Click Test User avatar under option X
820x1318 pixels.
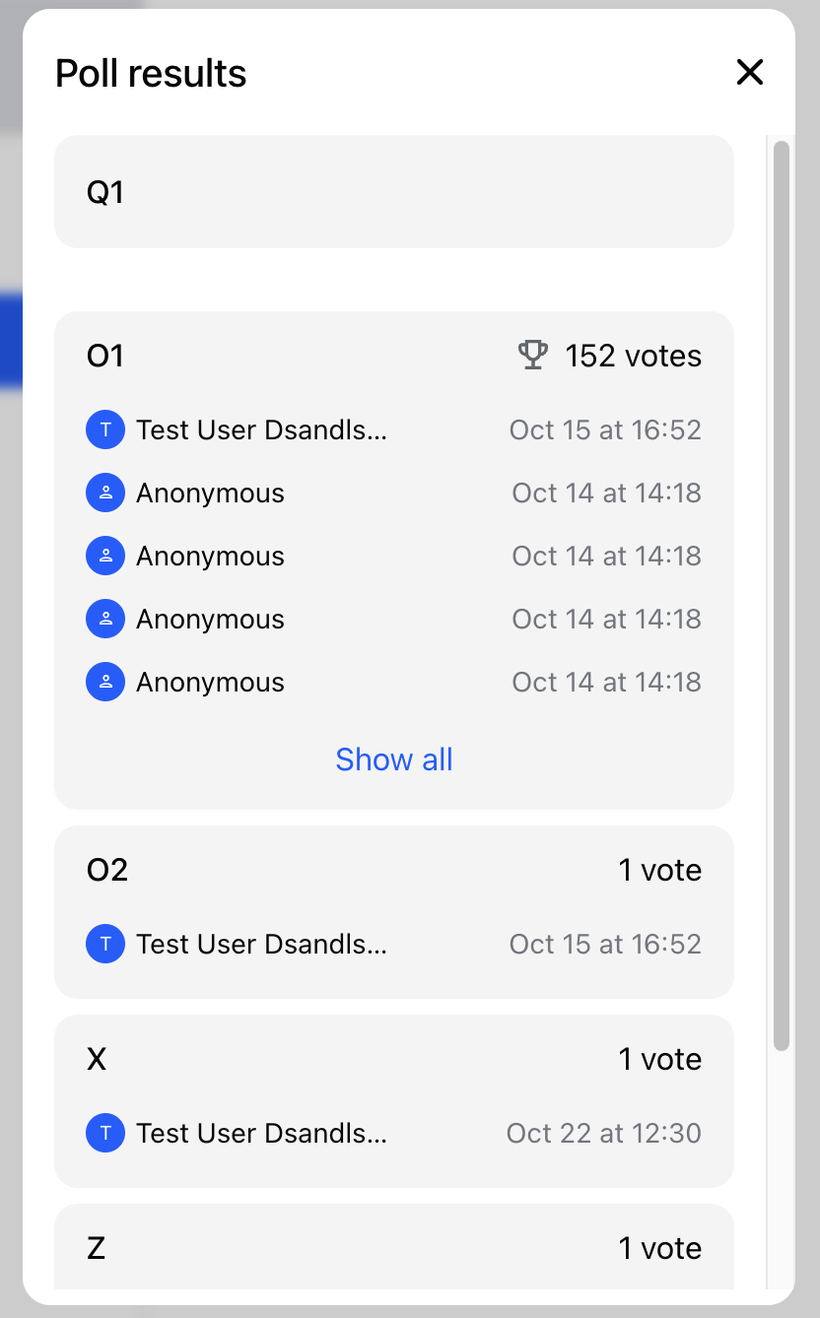105,1134
